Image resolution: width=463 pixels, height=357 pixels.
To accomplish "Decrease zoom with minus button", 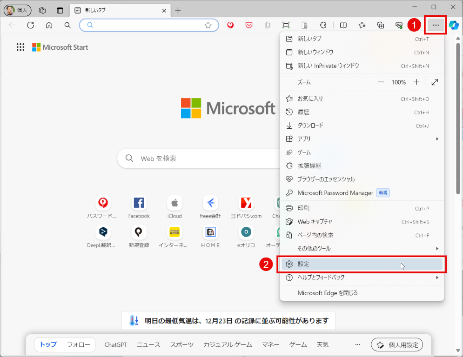I will click(381, 82).
